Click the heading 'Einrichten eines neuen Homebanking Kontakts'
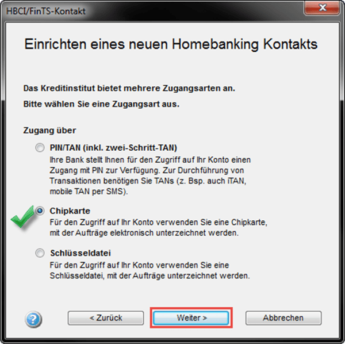 coord(171,44)
